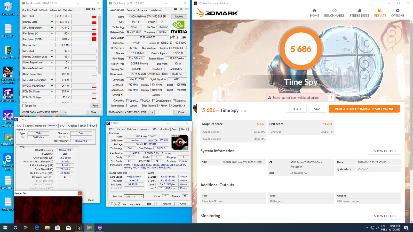The width and height of the screenshot is (413, 232).
Task: Open Microsoft Edge from the taskbar
Action: 37,228
